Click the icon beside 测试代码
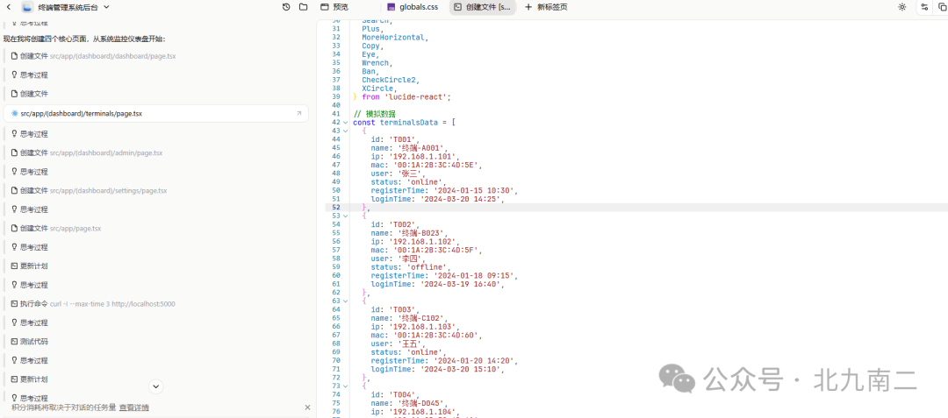 coord(15,342)
